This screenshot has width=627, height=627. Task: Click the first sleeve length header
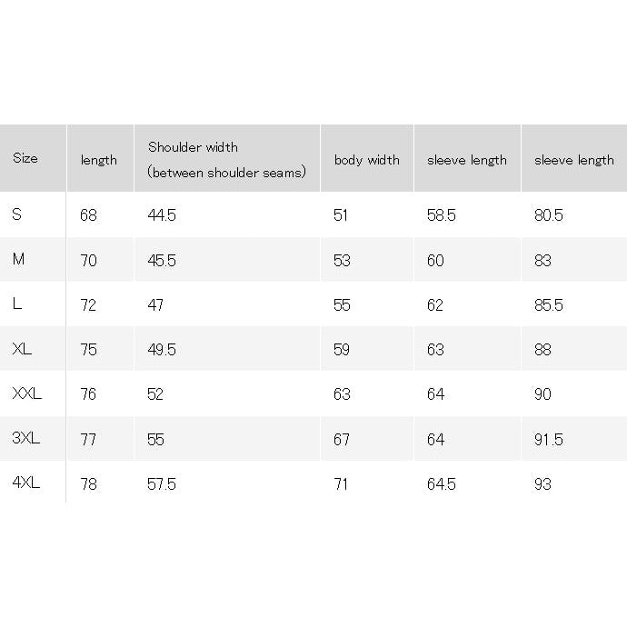467,160
